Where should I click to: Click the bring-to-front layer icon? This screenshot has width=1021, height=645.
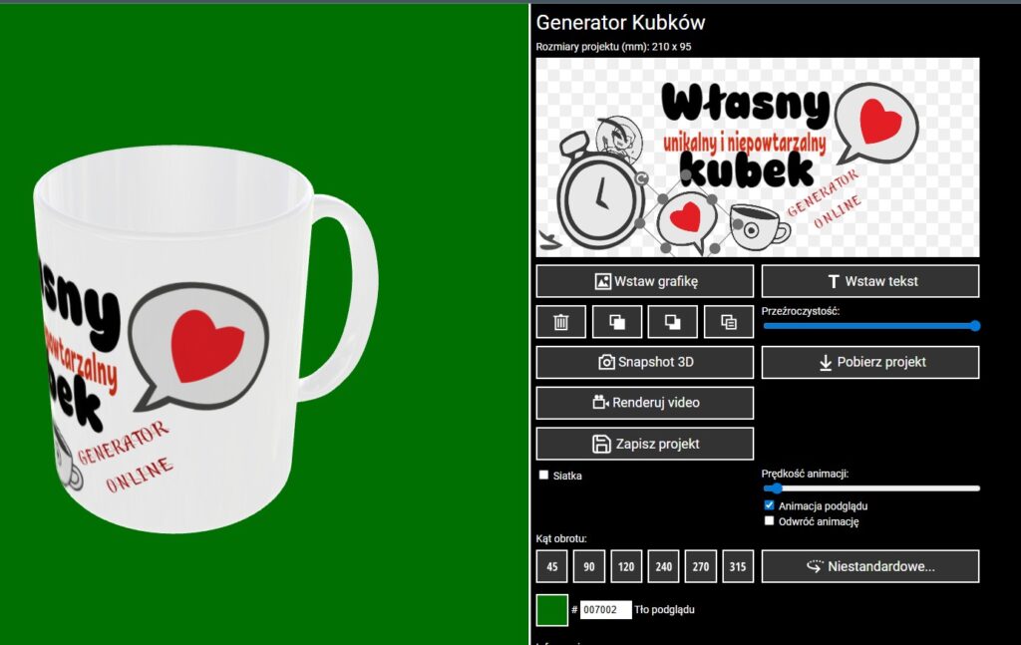(617, 322)
